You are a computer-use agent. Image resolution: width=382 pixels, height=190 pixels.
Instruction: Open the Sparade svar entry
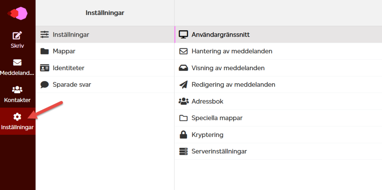click(x=105, y=85)
